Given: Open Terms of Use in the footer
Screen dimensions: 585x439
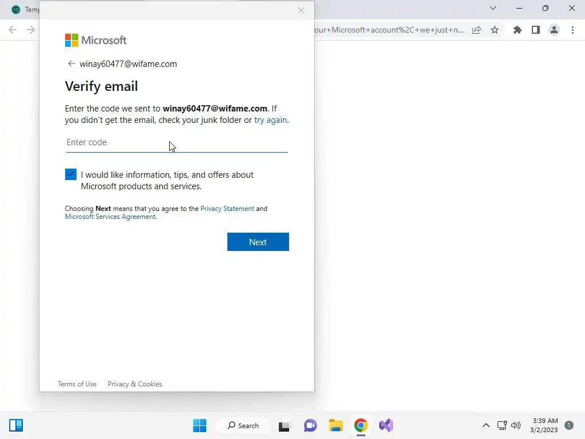Looking at the screenshot, I should (77, 384).
